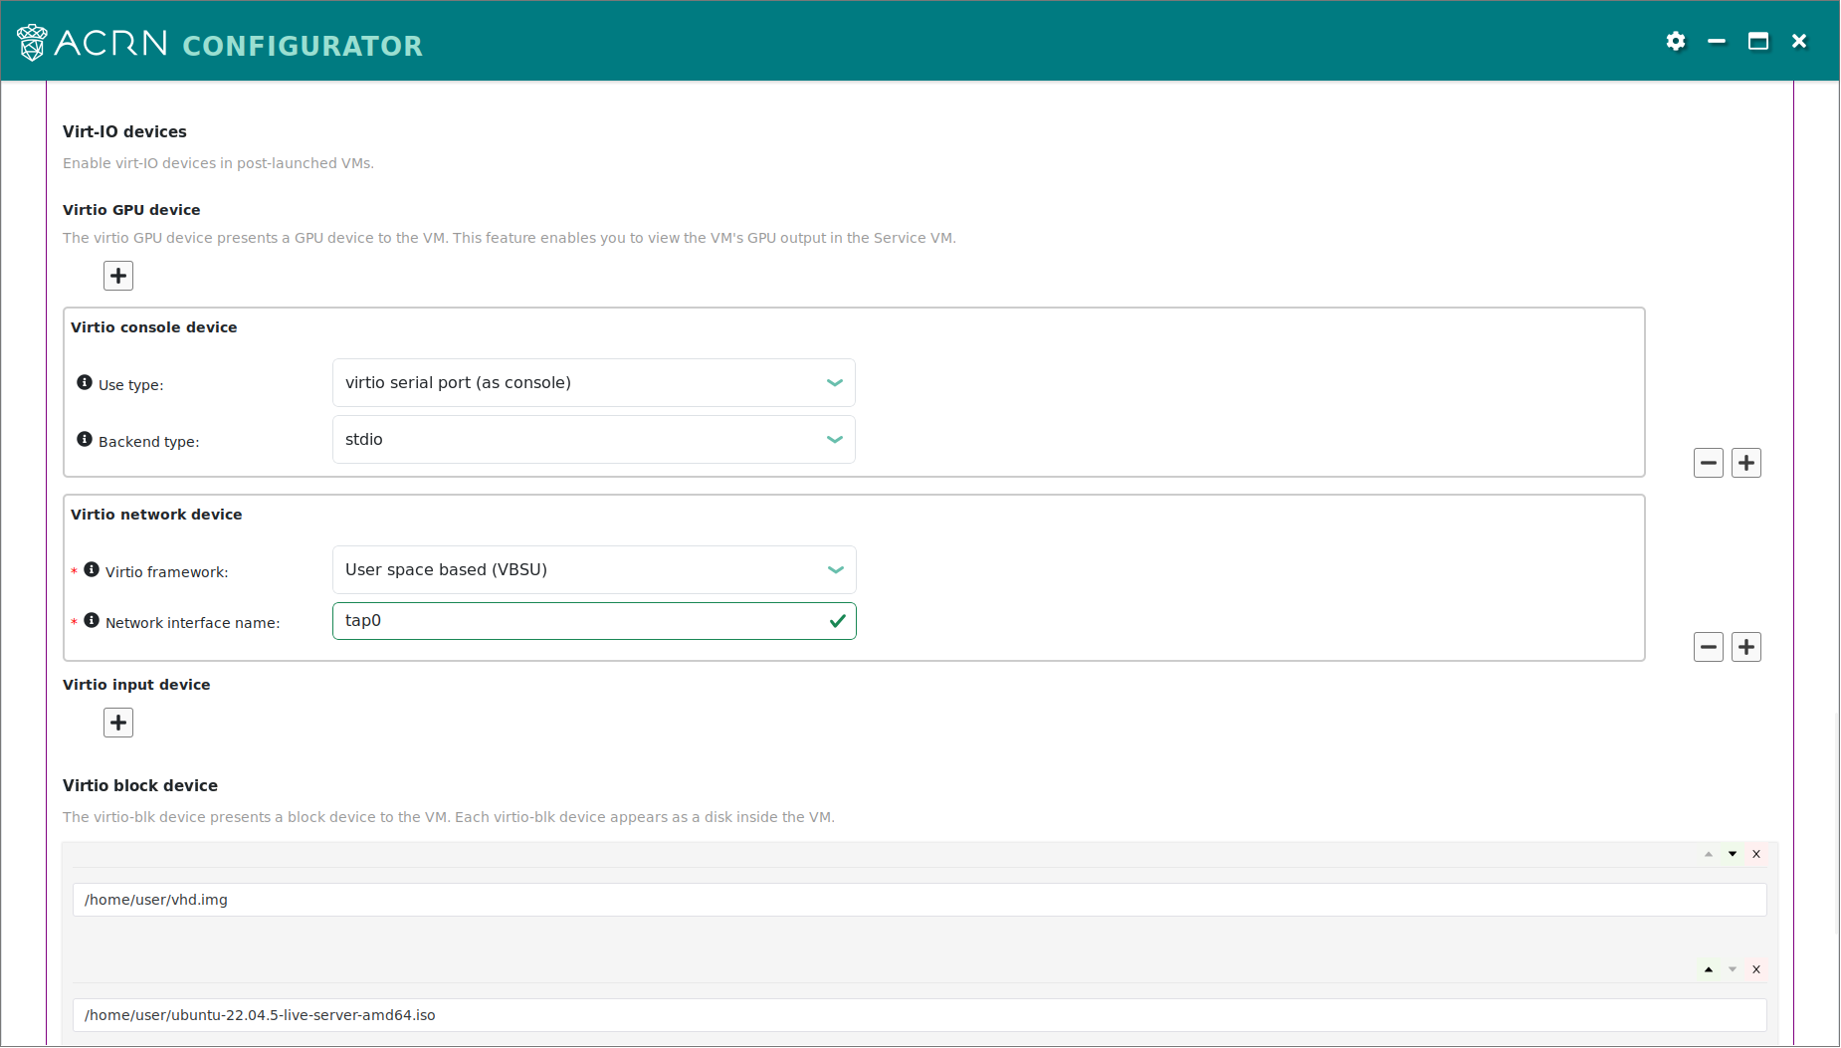Delete the /home/user/vhd.img block device
The width and height of the screenshot is (1841, 1048).
(1755, 854)
